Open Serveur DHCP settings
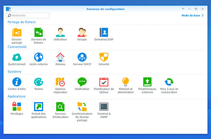 point(82,57)
